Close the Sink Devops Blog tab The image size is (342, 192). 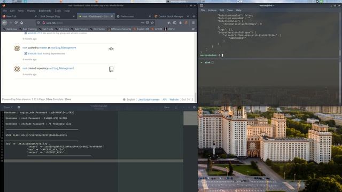tap(74, 17)
